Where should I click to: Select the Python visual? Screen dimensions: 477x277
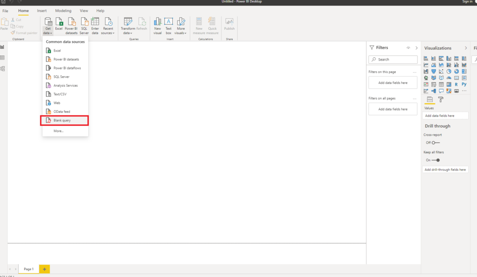[464, 85]
